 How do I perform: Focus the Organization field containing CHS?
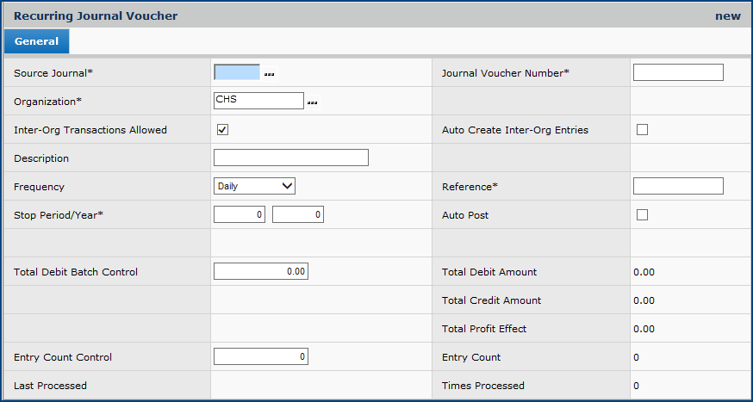click(x=258, y=102)
